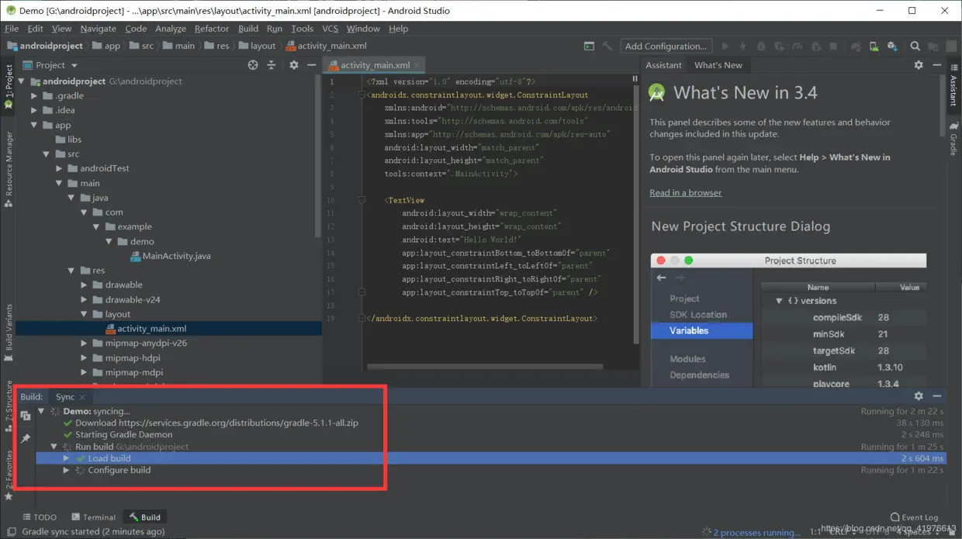Viewport: 962px width, 539px height.
Task: Collapse the java folder
Action: point(71,198)
